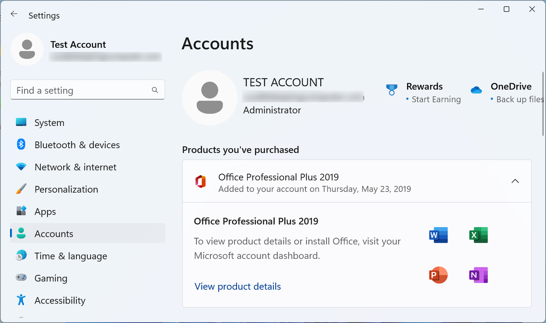
Task: Click the OneDrive cloud icon
Action: tap(476, 90)
